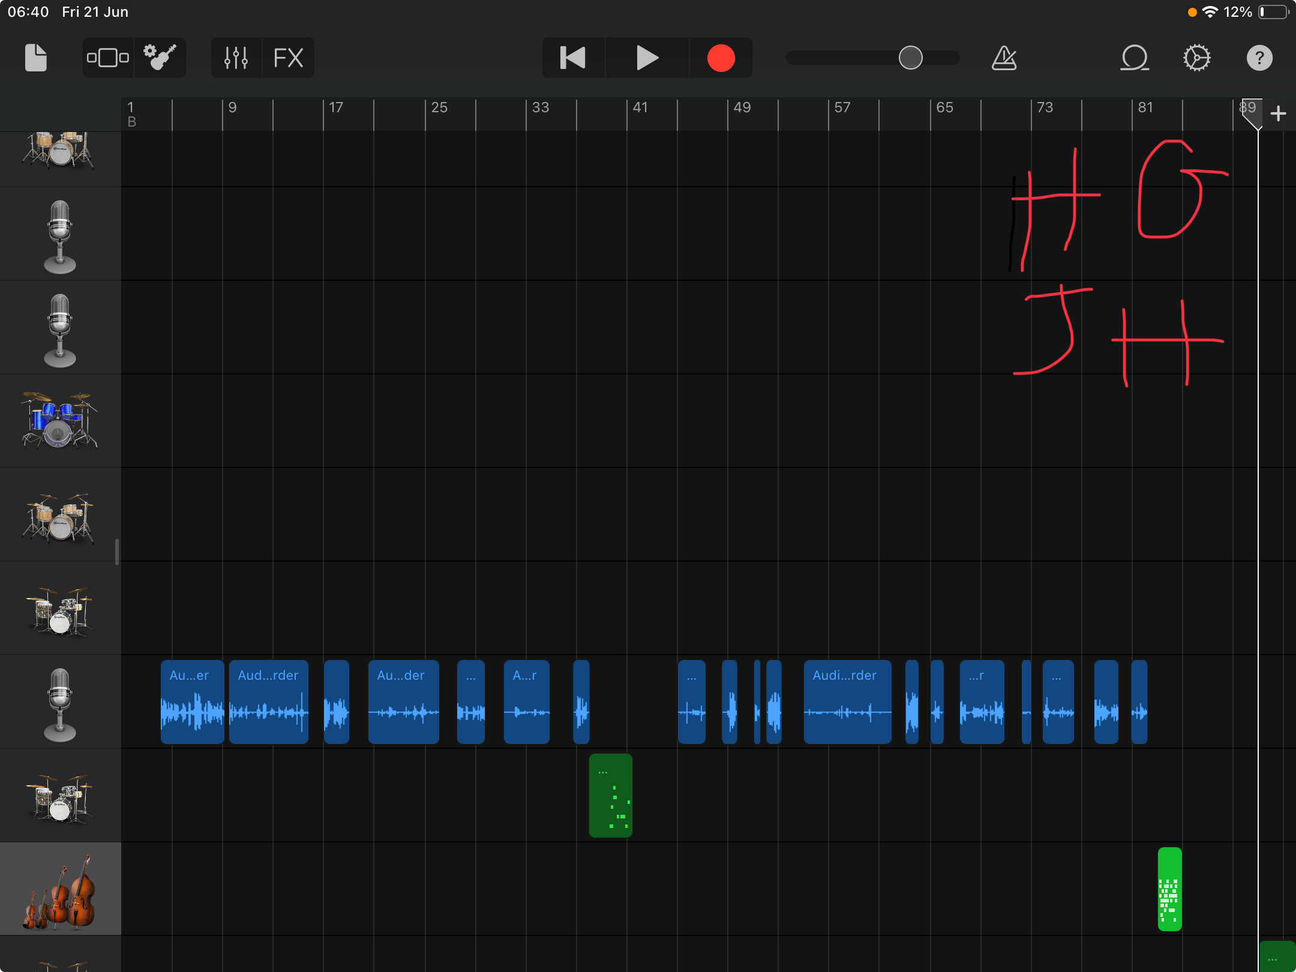The image size is (1296, 972).
Task: Switch to Tracks view button
Action: click(108, 58)
